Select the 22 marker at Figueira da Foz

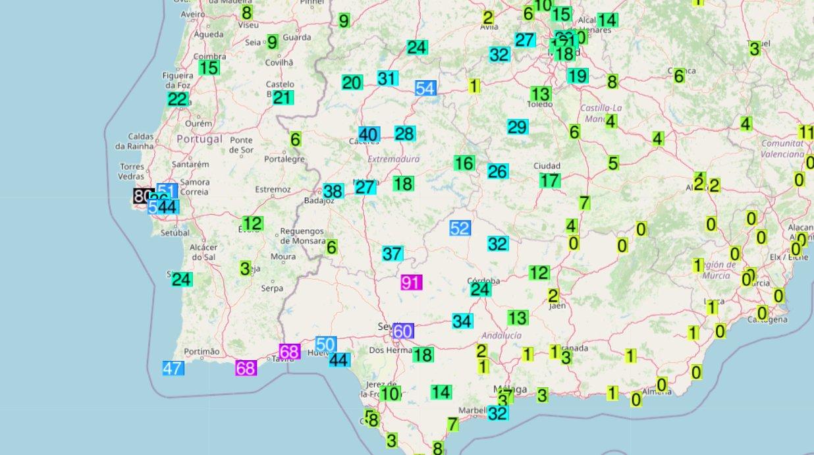pyautogui.click(x=178, y=99)
